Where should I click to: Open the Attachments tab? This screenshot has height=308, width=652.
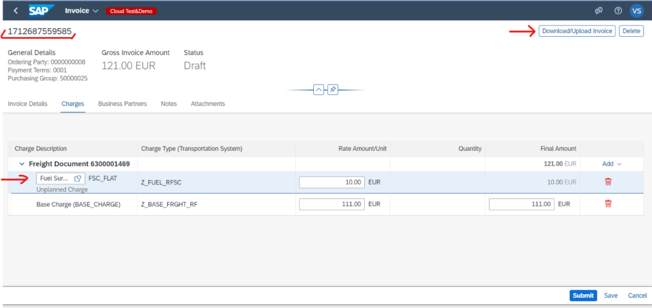(x=208, y=104)
